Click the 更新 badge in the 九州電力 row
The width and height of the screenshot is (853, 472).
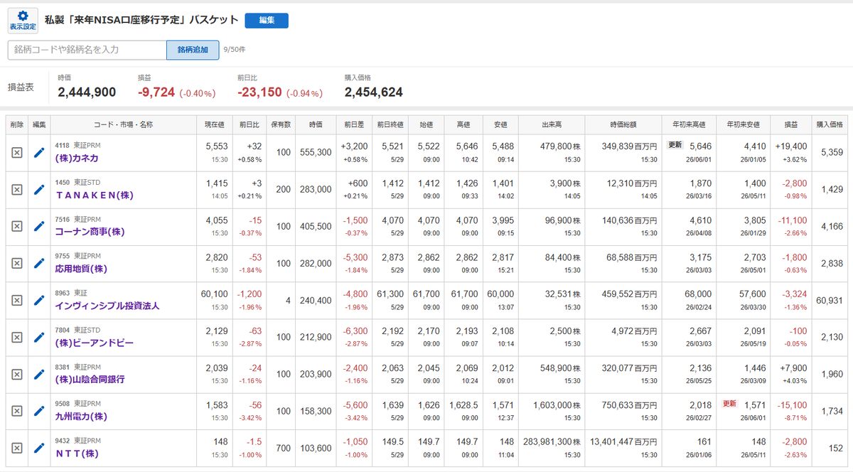point(729,403)
